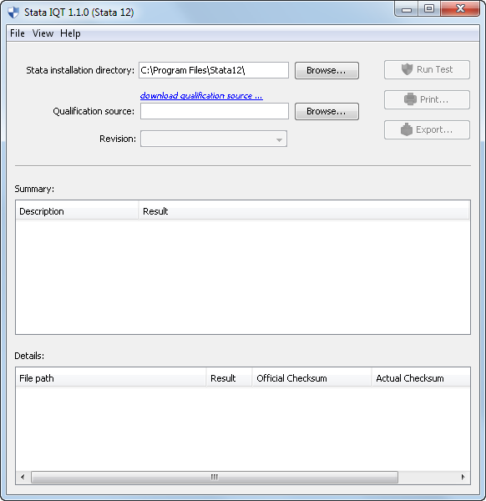Click into the Qualification source text field
Screen dimensions: 486x501
point(215,111)
